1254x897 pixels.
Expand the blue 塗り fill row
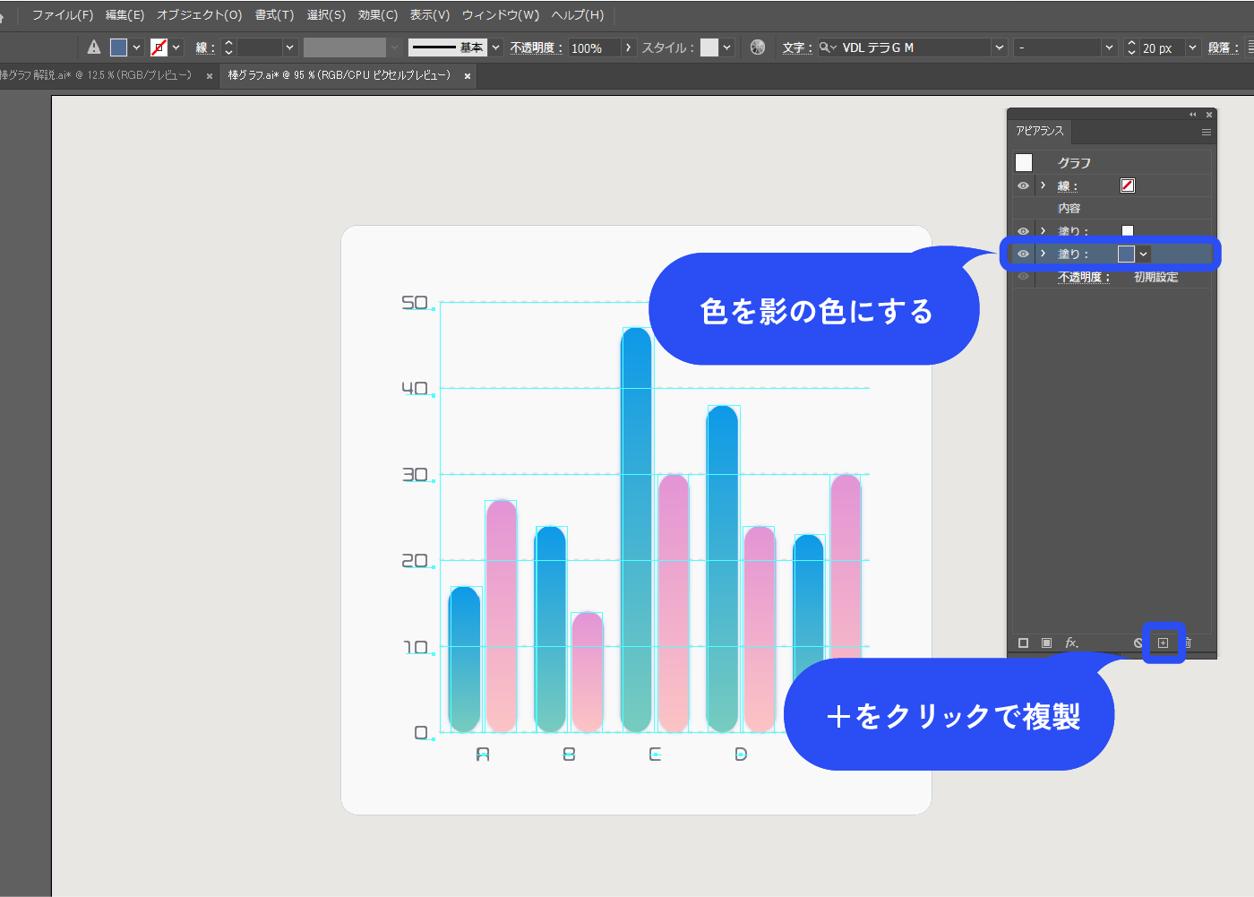click(1043, 254)
